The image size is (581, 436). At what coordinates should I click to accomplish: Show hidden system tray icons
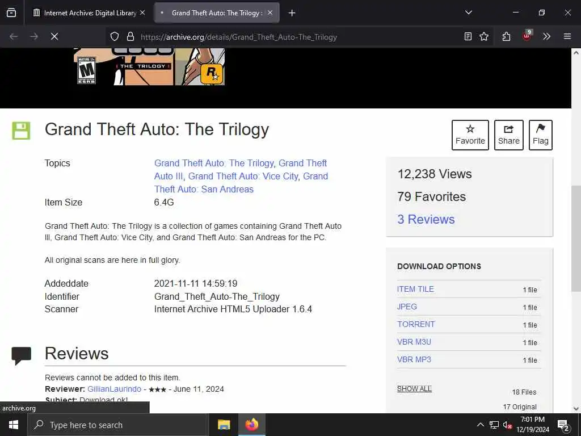(480, 425)
